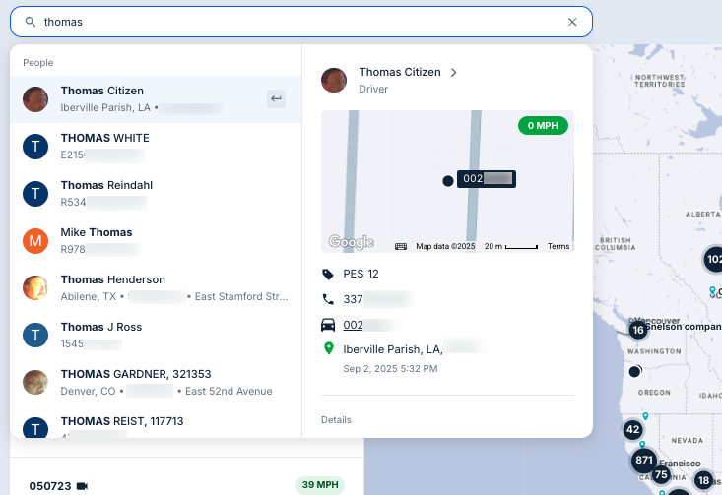Click Thomas J Ross's T avatar

coord(35,335)
